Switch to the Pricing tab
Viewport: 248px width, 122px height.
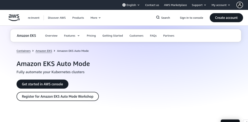91,36
